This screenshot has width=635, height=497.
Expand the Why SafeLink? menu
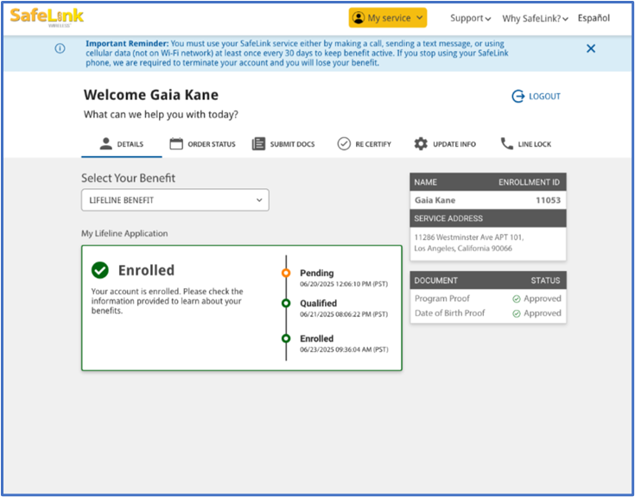[x=535, y=18]
